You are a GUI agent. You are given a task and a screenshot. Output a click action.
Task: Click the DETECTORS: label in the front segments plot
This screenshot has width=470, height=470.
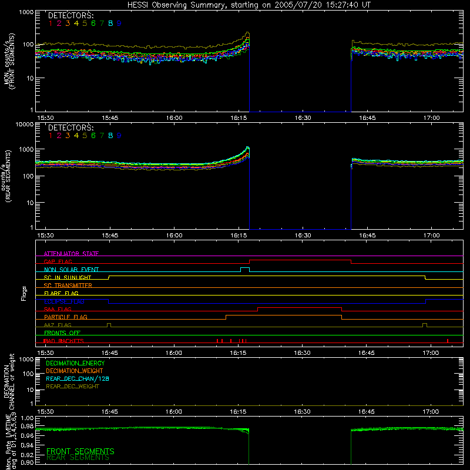[70, 15]
